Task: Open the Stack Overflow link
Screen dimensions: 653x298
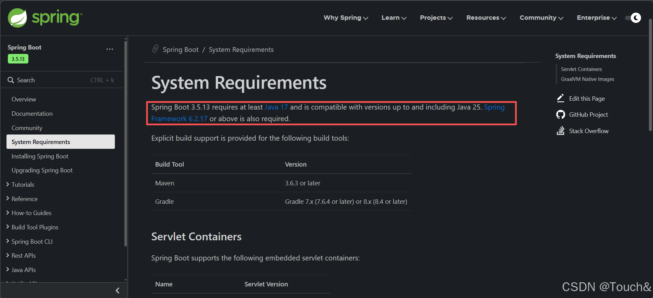Action: click(589, 131)
